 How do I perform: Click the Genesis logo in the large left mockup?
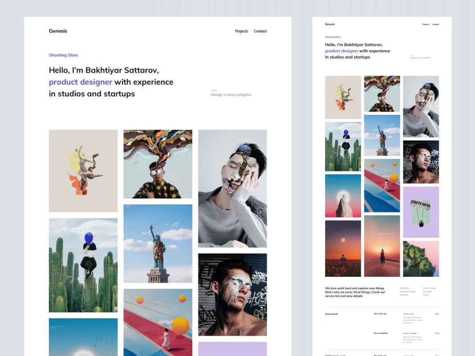[58, 31]
